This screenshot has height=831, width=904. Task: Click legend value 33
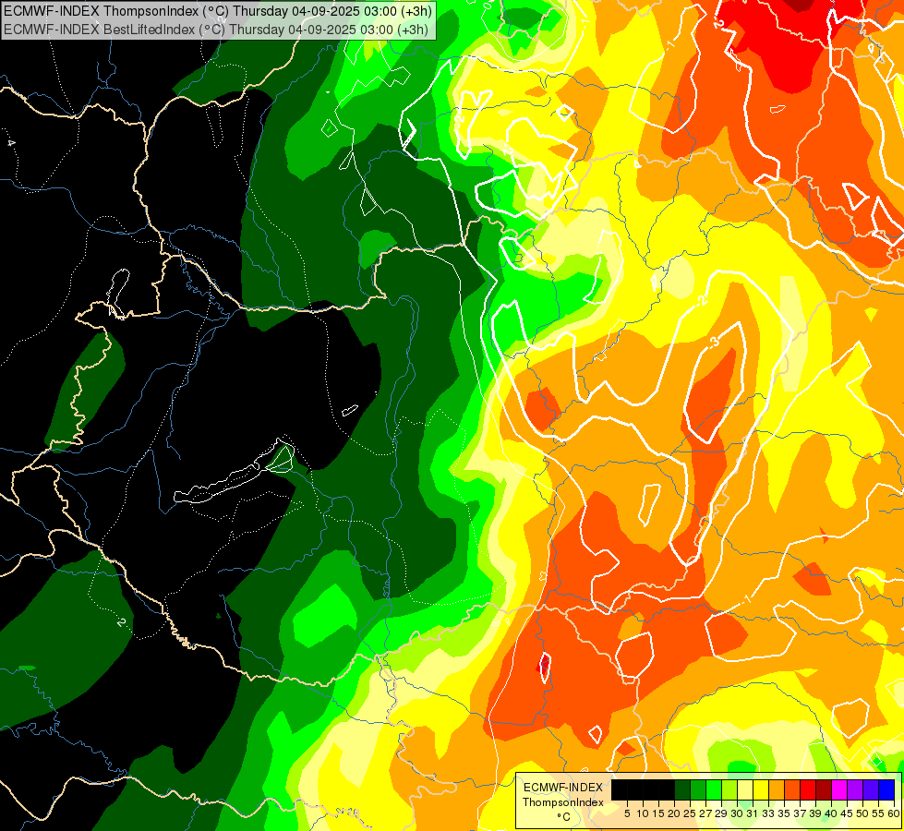[768, 813]
